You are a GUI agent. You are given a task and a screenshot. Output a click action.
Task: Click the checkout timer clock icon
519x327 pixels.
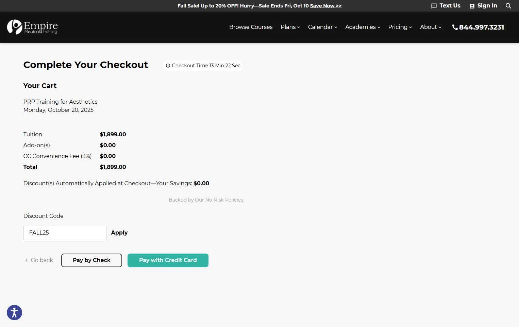[168, 66]
